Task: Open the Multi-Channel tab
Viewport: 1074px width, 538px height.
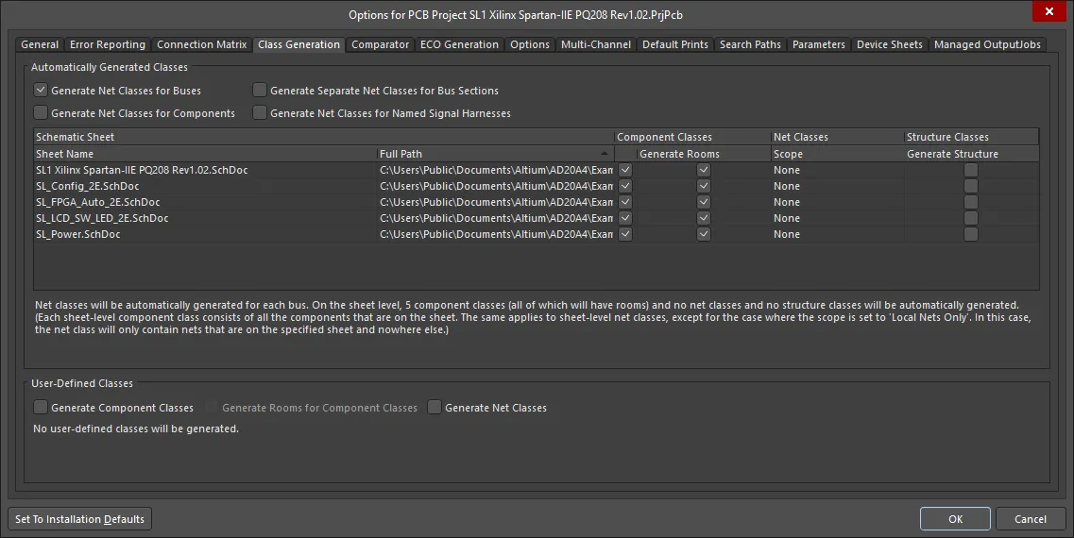Action: click(x=596, y=44)
